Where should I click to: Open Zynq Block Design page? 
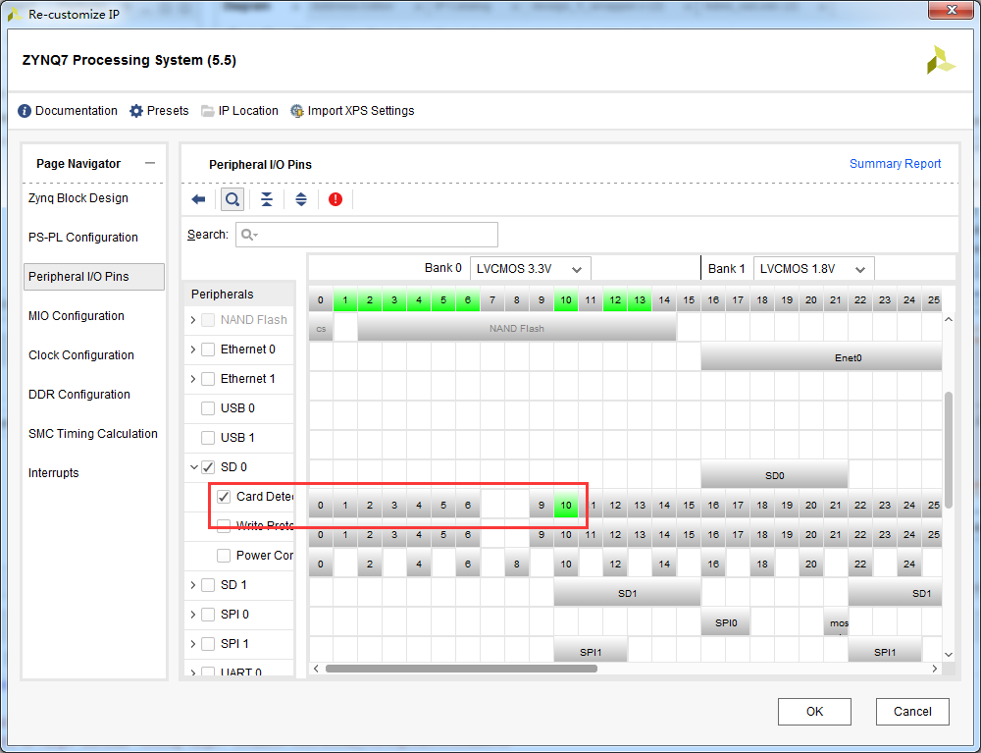[x=78, y=197]
